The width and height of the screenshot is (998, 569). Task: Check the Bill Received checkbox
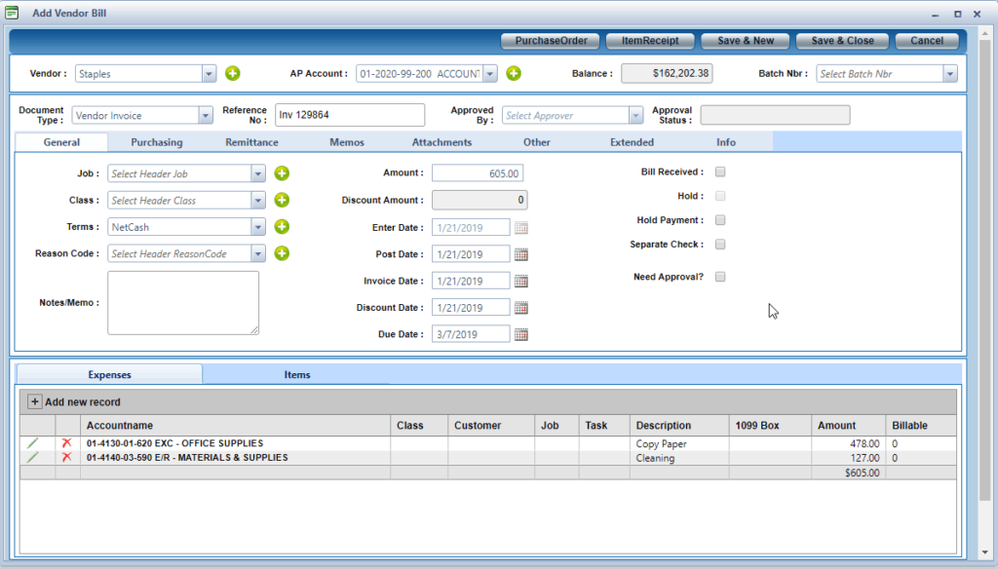pyautogui.click(x=720, y=172)
